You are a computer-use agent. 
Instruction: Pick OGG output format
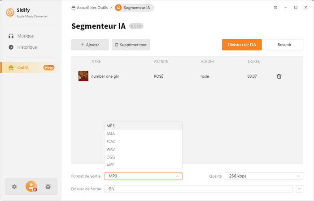(111, 157)
